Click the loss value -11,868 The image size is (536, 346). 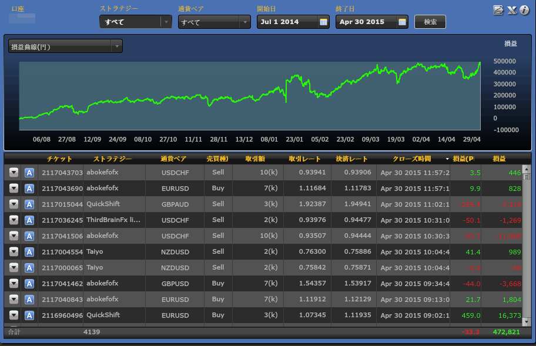pyautogui.click(x=508, y=236)
